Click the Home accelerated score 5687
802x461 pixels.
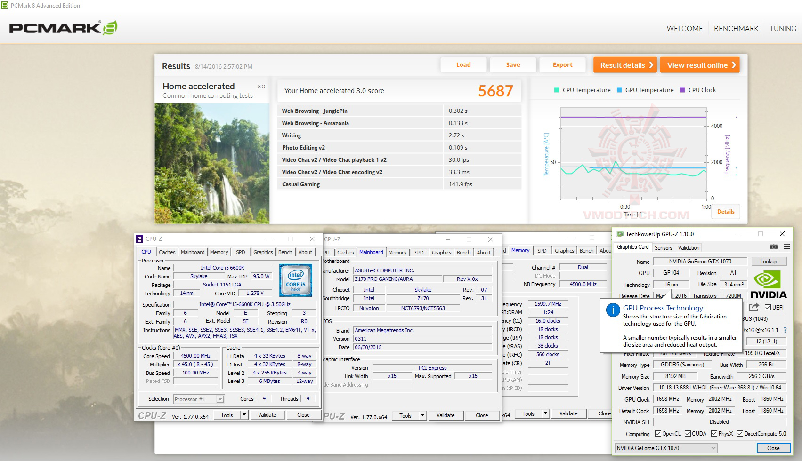495,91
